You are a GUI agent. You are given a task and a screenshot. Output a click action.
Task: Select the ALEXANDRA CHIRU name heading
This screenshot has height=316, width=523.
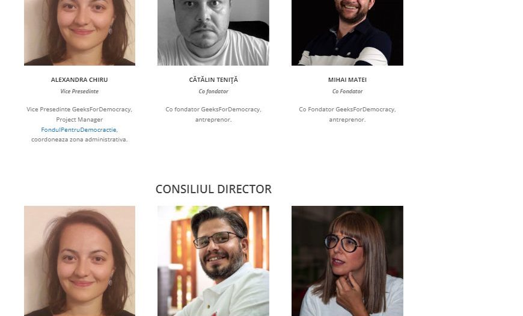click(79, 80)
